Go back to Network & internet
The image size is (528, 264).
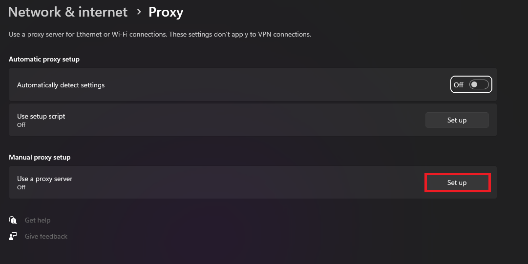coord(68,12)
